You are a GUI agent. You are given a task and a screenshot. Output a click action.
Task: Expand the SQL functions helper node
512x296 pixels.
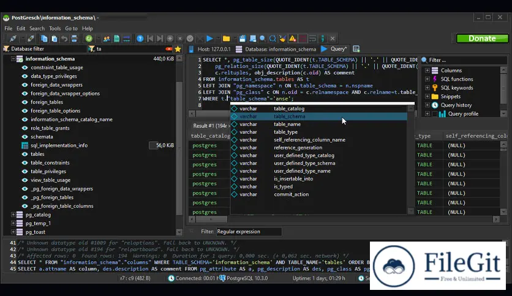427,79
